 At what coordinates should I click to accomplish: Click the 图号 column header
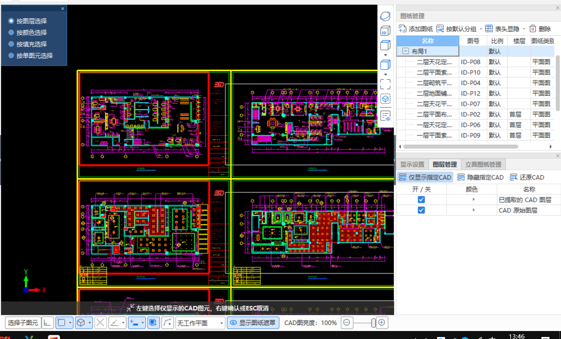tap(473, 41)
